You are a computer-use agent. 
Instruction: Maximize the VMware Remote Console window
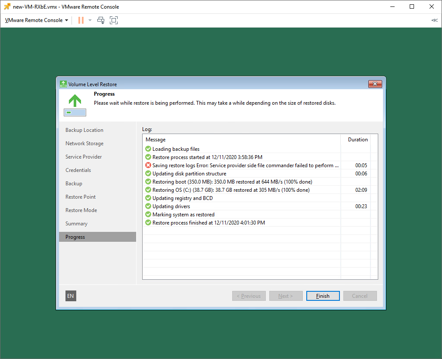412,6
